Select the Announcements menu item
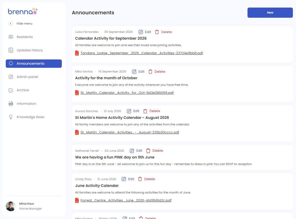The image size is (296, 219). click(34, 64)
